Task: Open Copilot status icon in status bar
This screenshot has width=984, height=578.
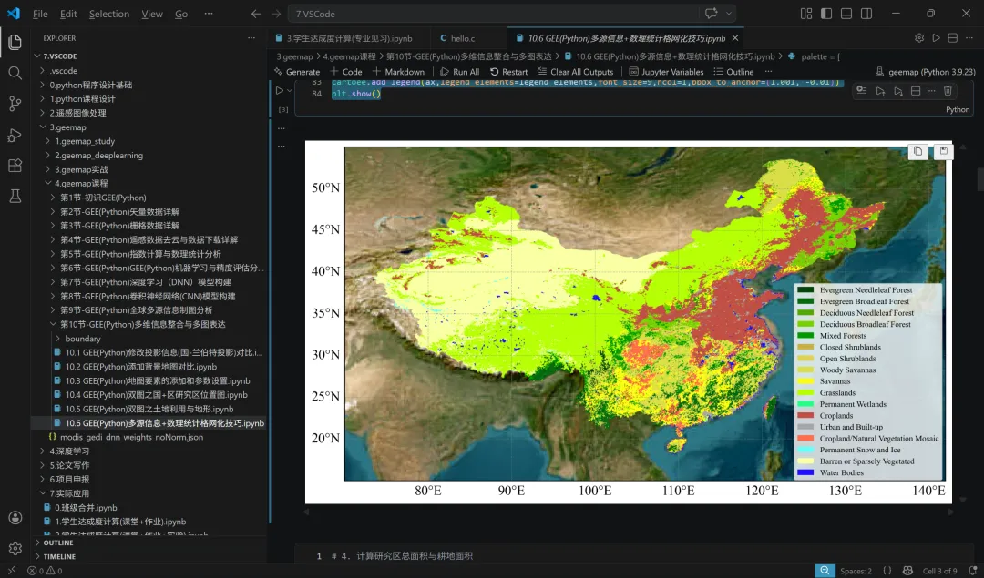Action: point(907,571)
